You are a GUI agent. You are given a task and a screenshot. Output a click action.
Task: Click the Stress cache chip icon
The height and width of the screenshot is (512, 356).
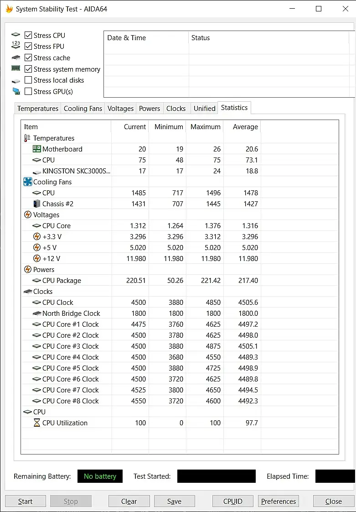(x=15, y=58)
